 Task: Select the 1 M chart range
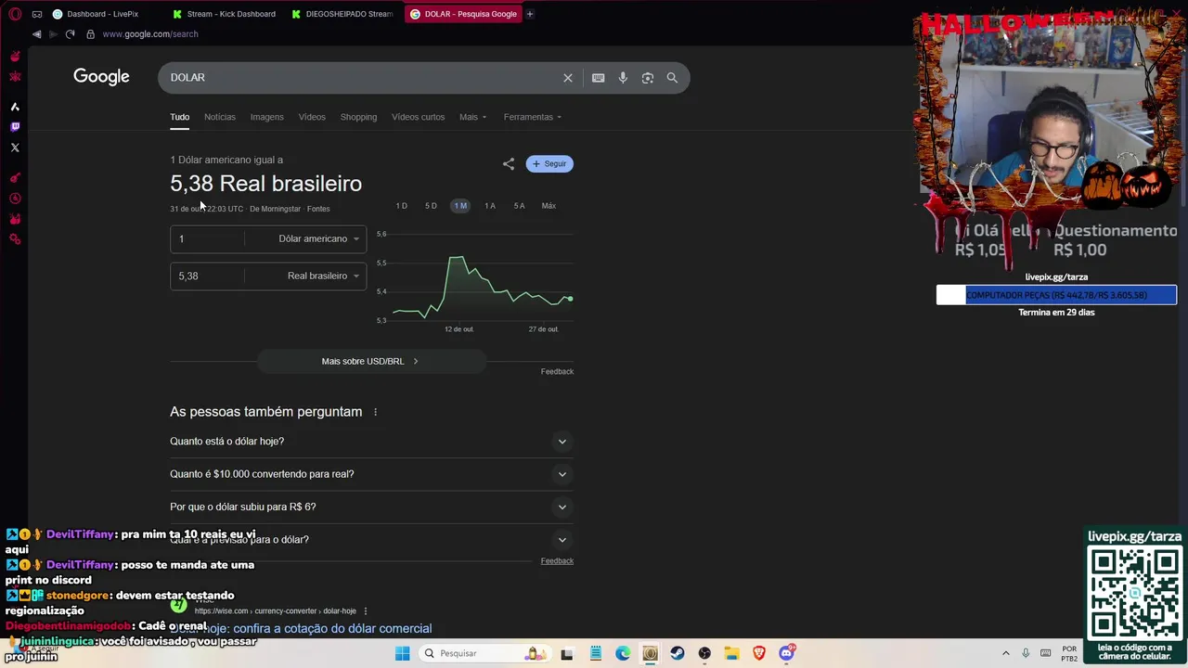click(460, 206)
